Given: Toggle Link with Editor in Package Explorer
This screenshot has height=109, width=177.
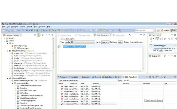Looking at the screenshot, I should pyautogui.click(x=38, y=35).
